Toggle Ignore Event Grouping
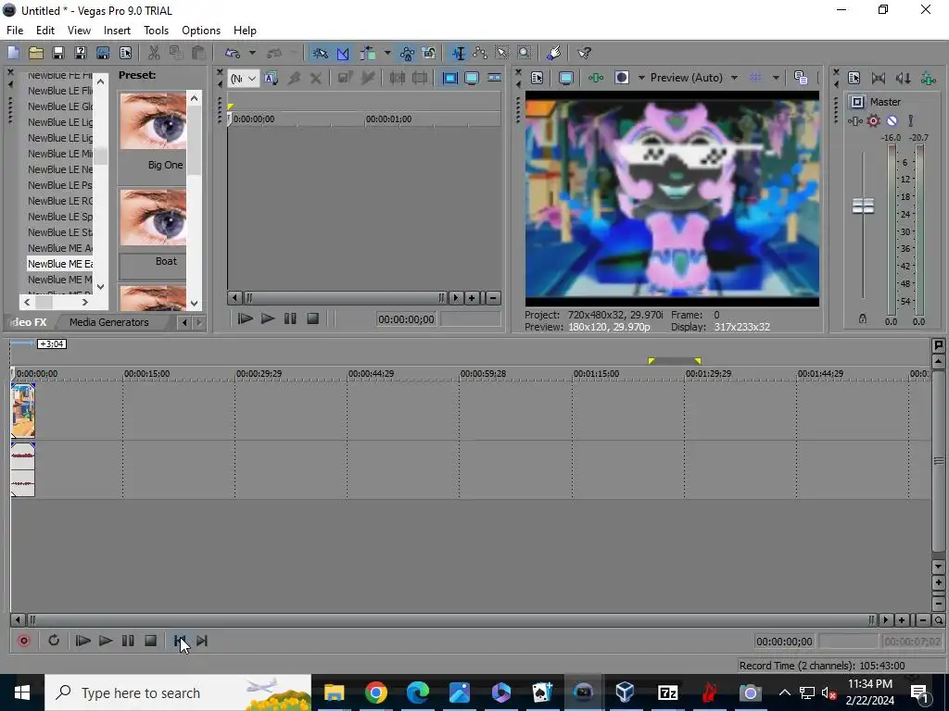949x711 pixels. coord(429,53)
